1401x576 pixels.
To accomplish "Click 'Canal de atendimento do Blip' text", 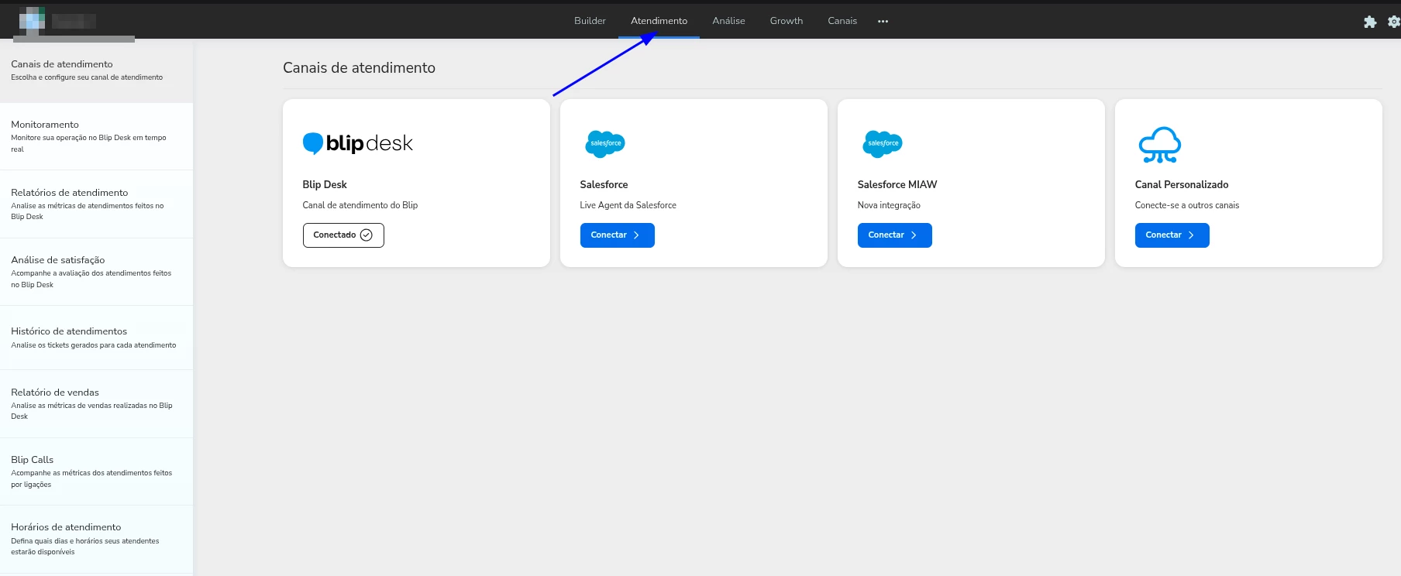I will (x=360, y=205).
